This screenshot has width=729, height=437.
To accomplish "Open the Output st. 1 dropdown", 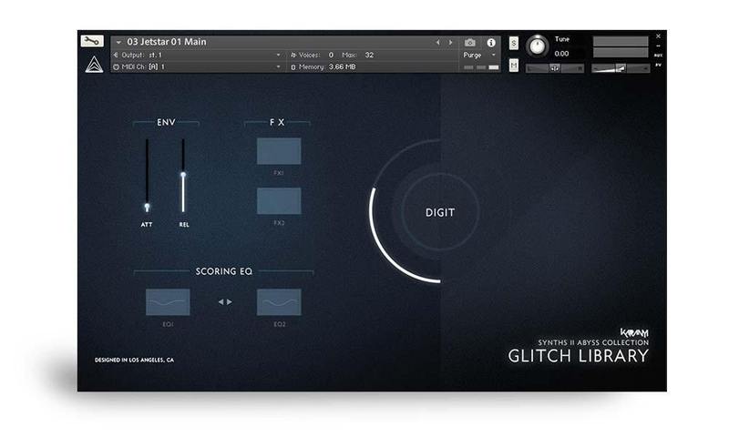I will (x=279, y=55).
